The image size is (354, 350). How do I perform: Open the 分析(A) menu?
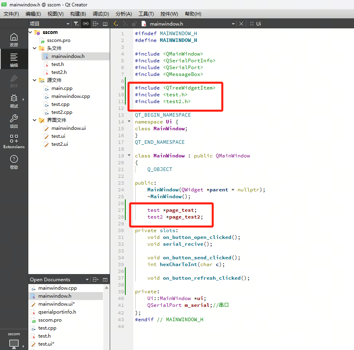click(124, 14)
